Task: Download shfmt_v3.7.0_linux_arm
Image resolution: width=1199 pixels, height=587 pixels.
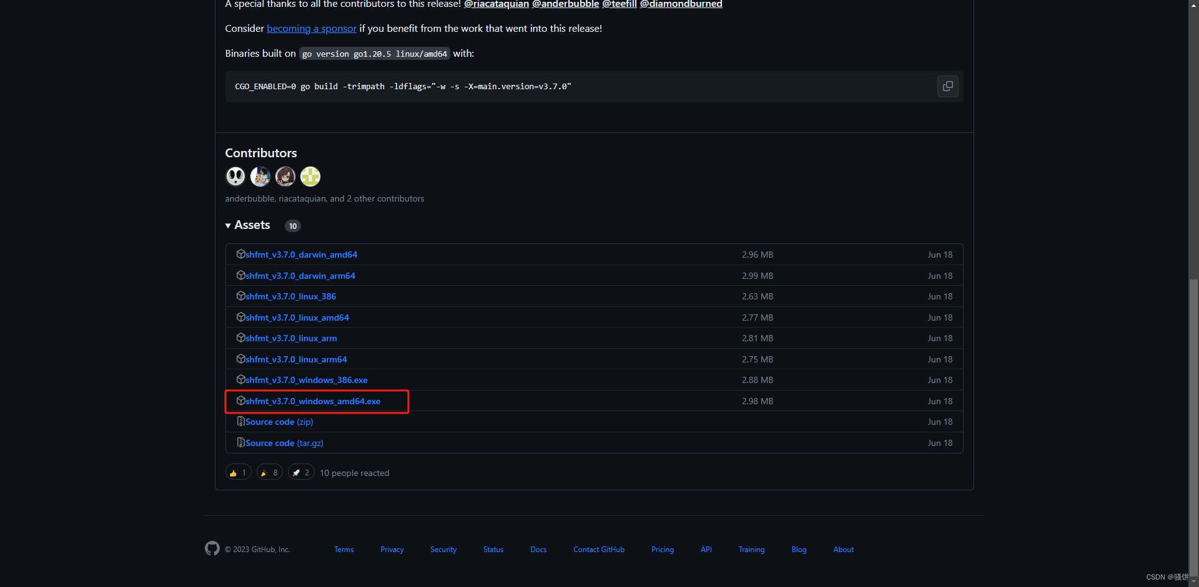Action: (291, 338)
